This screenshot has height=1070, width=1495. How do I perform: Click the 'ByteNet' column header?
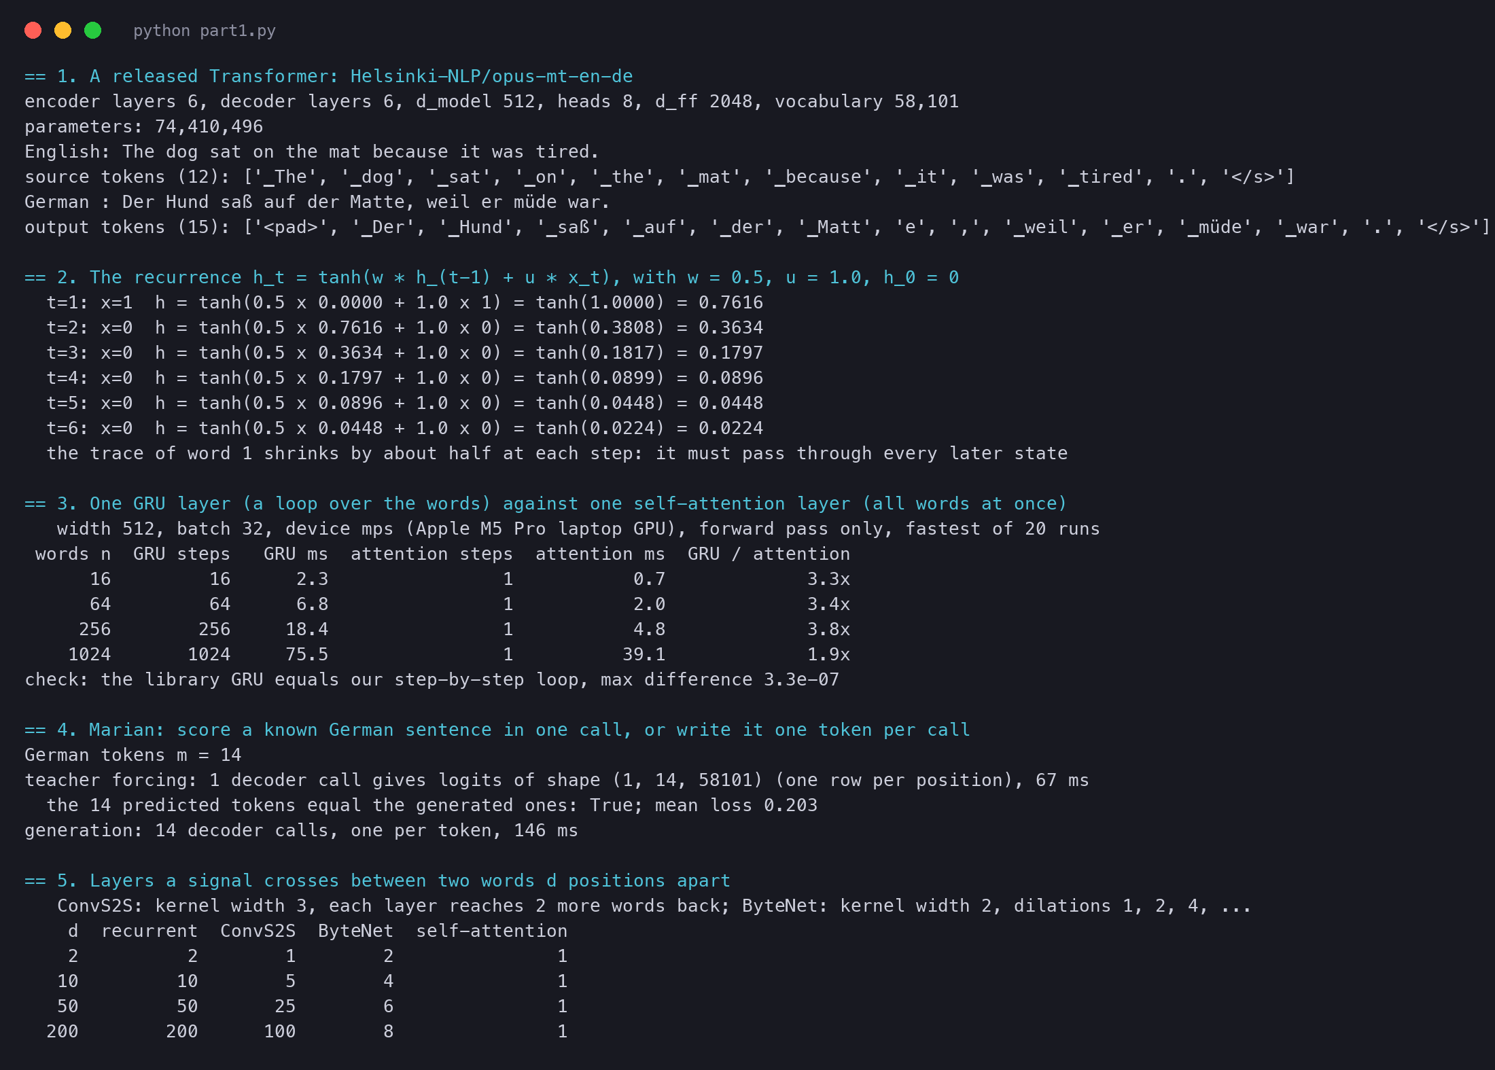tap(356, 931)
